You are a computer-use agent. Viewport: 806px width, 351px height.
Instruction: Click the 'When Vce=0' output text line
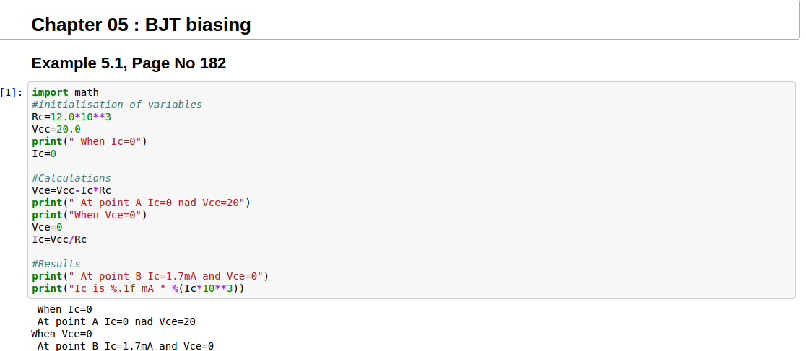[61, 334]
